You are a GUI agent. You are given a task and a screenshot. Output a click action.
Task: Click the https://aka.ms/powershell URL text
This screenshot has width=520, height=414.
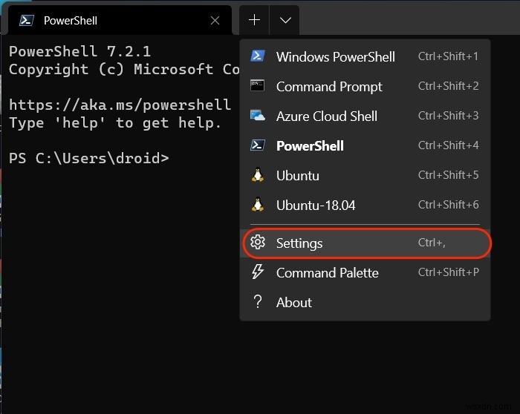tap(119, 105)
